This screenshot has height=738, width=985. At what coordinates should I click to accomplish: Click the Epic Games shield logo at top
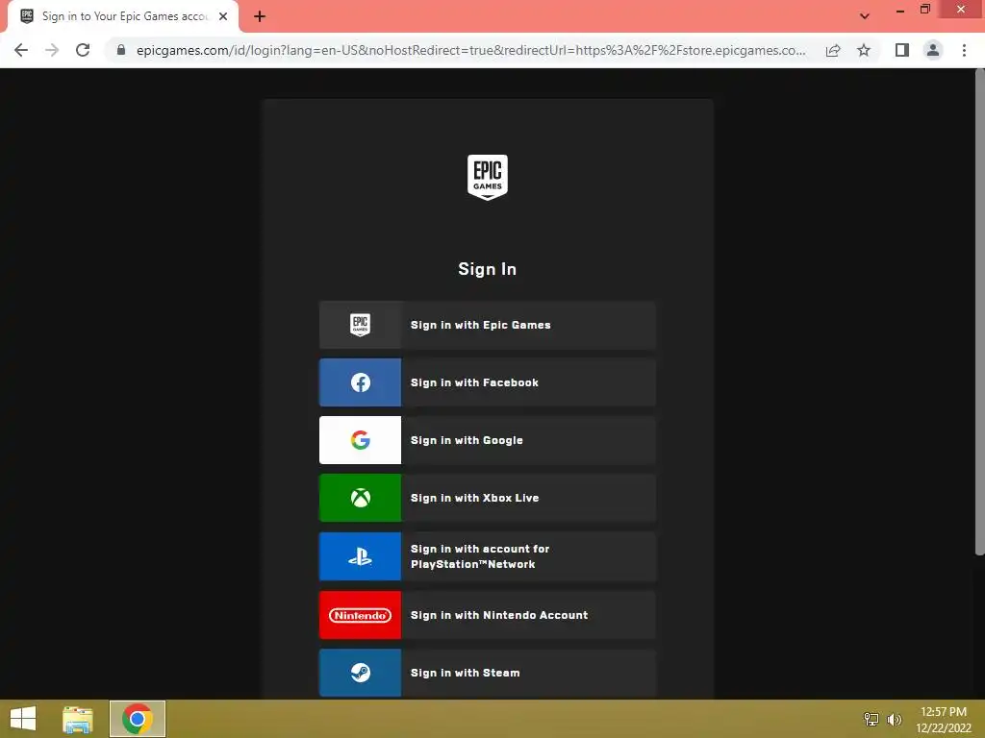[487, 178]
